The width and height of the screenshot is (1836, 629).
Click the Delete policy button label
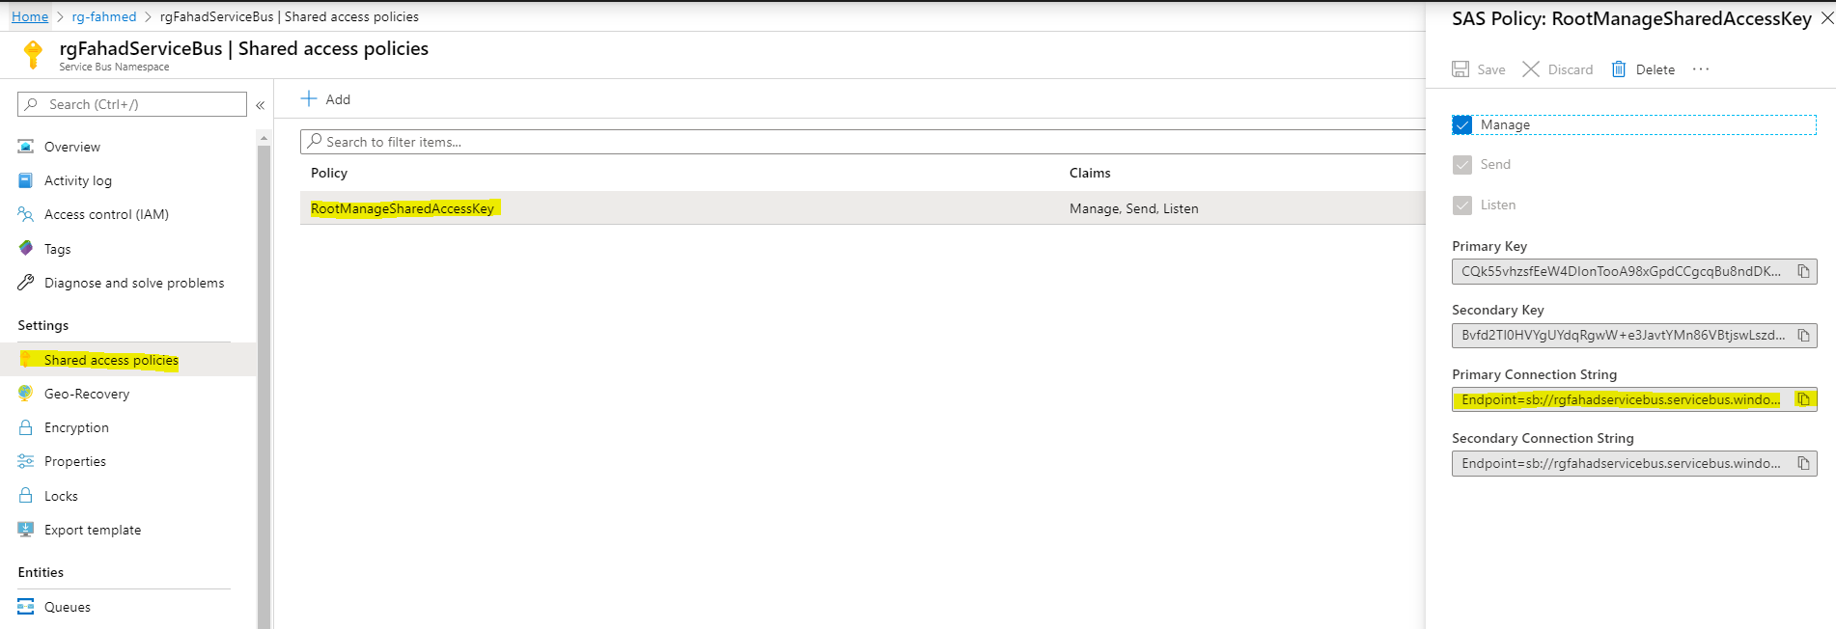(x=1655, y=69)
